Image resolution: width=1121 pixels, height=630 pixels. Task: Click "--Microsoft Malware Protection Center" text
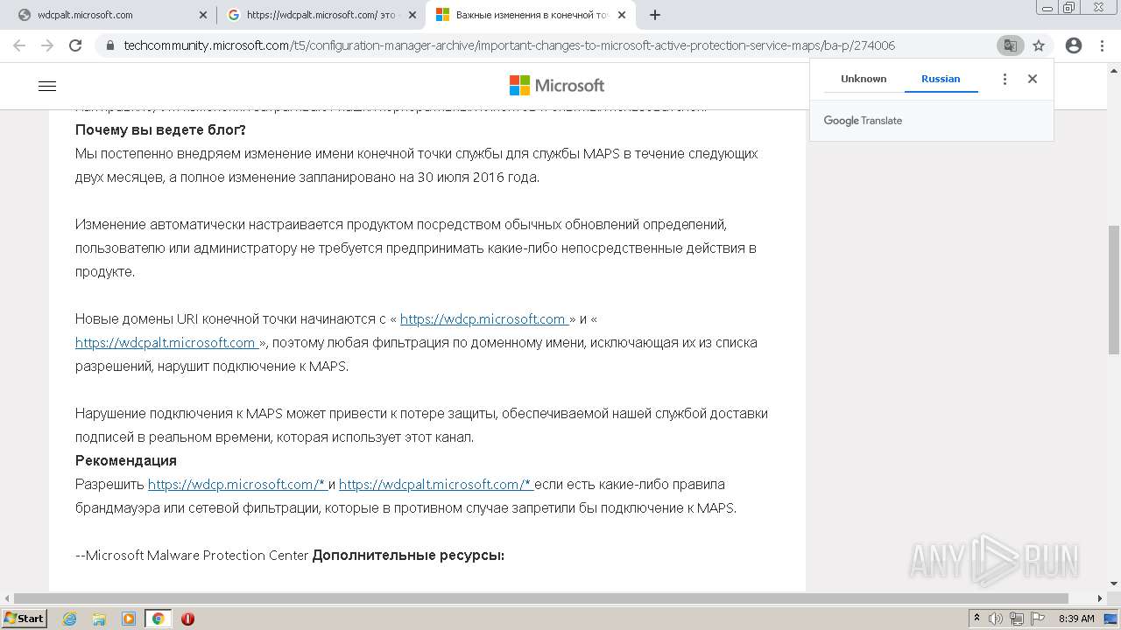click(x=192, y=556)
